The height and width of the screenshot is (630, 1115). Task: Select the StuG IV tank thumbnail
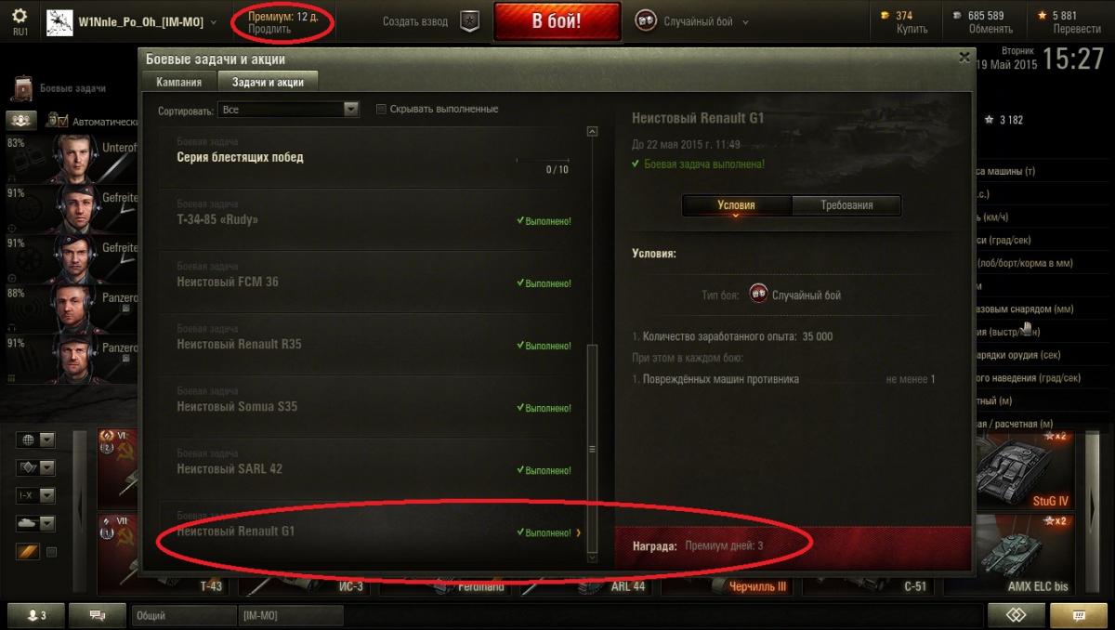coord(1020,469)
